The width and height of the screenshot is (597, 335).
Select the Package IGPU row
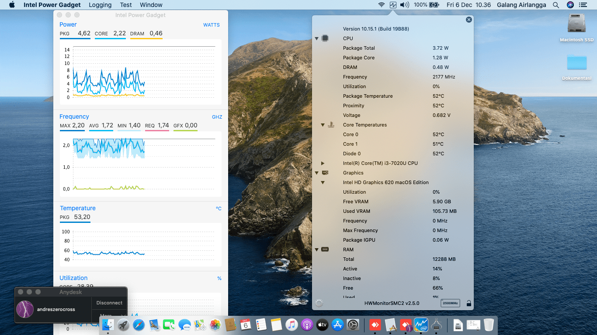(392, 240)
